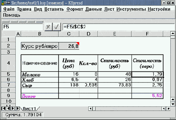Select column C header
176x120 pixels.
pos(69,34)
